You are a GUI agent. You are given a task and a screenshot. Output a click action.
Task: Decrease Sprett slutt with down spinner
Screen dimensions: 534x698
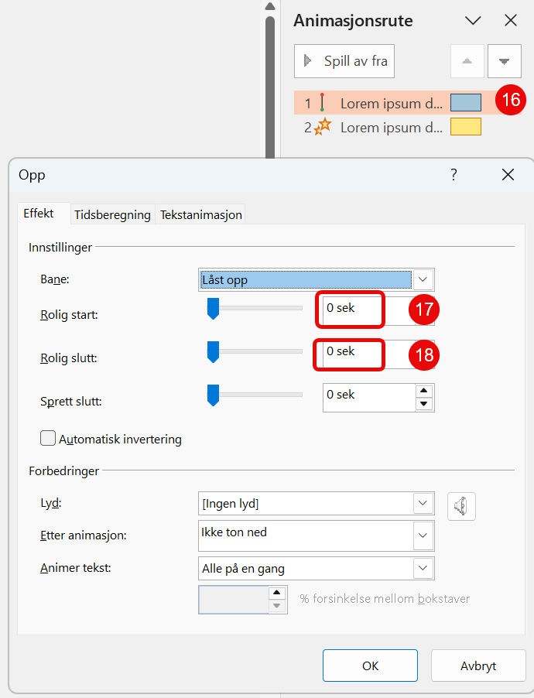[424, 404]
